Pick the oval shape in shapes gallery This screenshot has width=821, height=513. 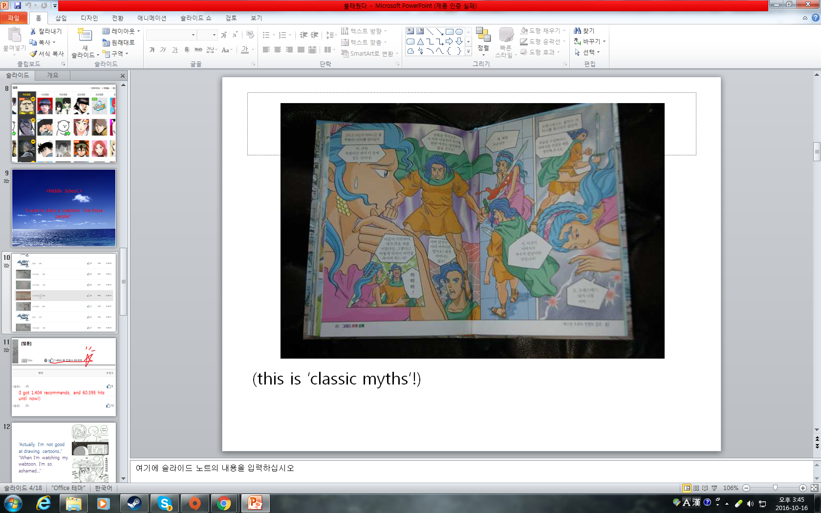click(459, 32)
